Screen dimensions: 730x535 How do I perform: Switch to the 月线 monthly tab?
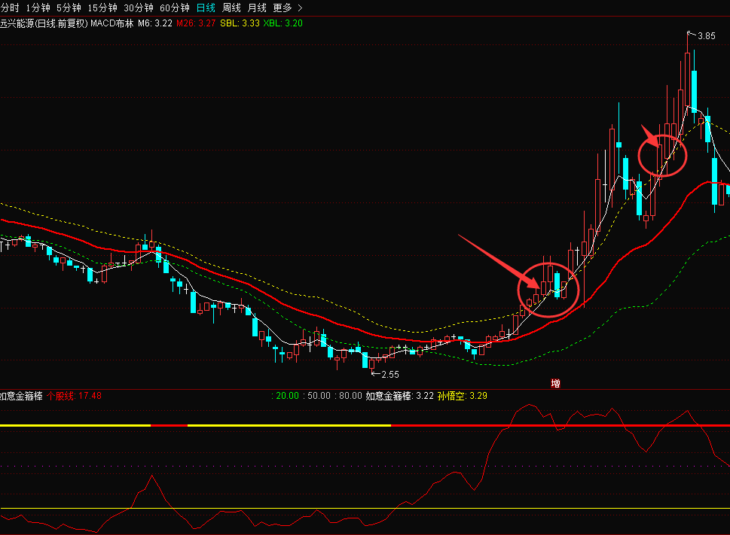[x=257, y=8]
